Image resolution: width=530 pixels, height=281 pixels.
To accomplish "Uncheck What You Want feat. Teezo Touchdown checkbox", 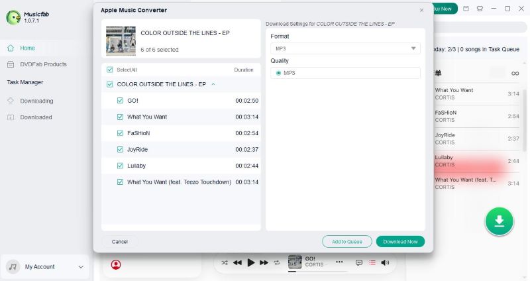I will tap(120, 182).
